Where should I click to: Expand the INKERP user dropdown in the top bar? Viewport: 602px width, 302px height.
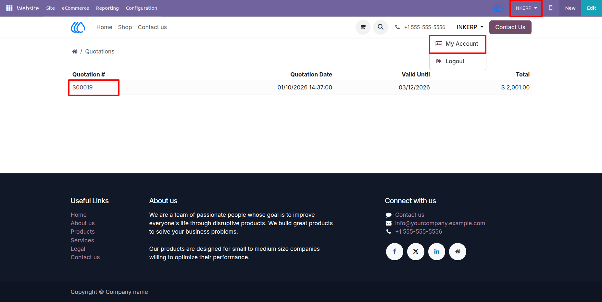pos(526,8)
